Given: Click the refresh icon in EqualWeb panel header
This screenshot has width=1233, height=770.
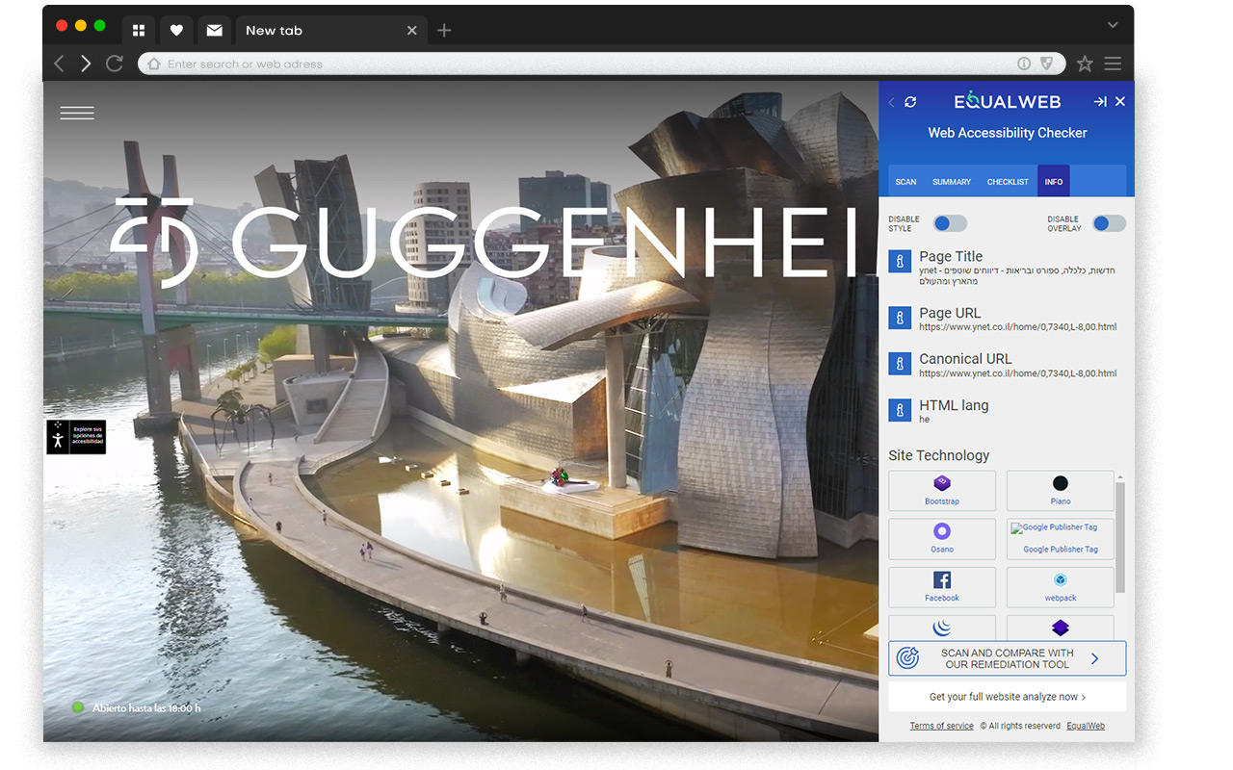Looking at the screenshot, I should tap(910, 102).
